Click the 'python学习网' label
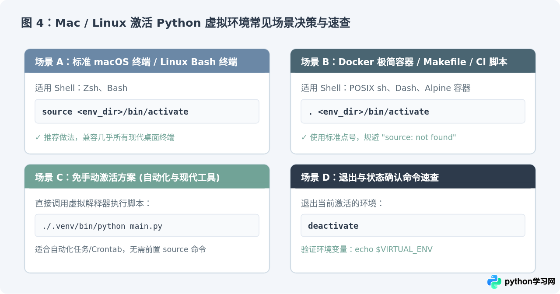560x294 pixels. [530, 282]
